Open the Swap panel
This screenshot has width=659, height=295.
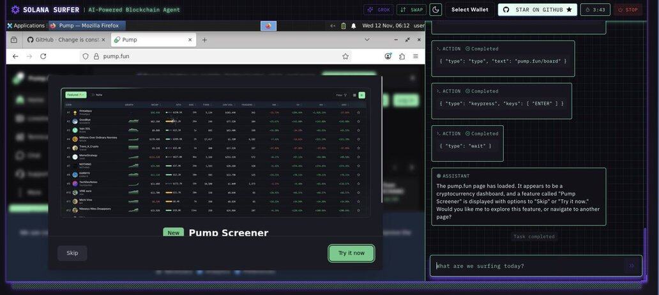[411, 10]
